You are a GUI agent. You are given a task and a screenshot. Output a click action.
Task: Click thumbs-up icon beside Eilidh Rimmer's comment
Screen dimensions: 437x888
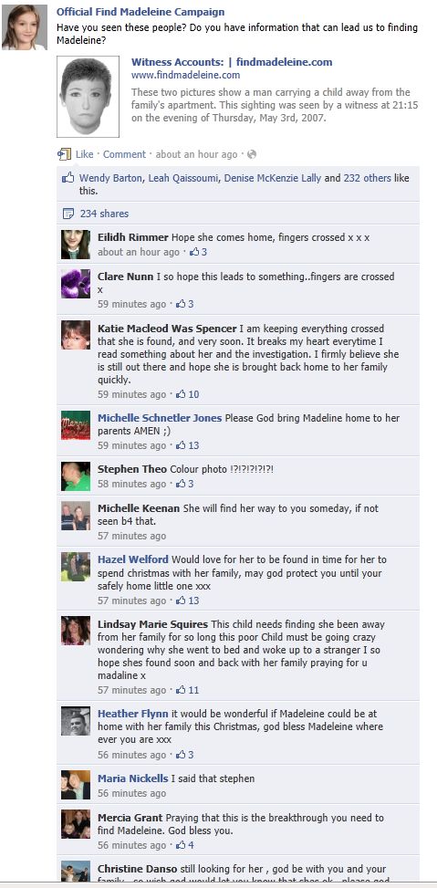[x=194, y=252]
